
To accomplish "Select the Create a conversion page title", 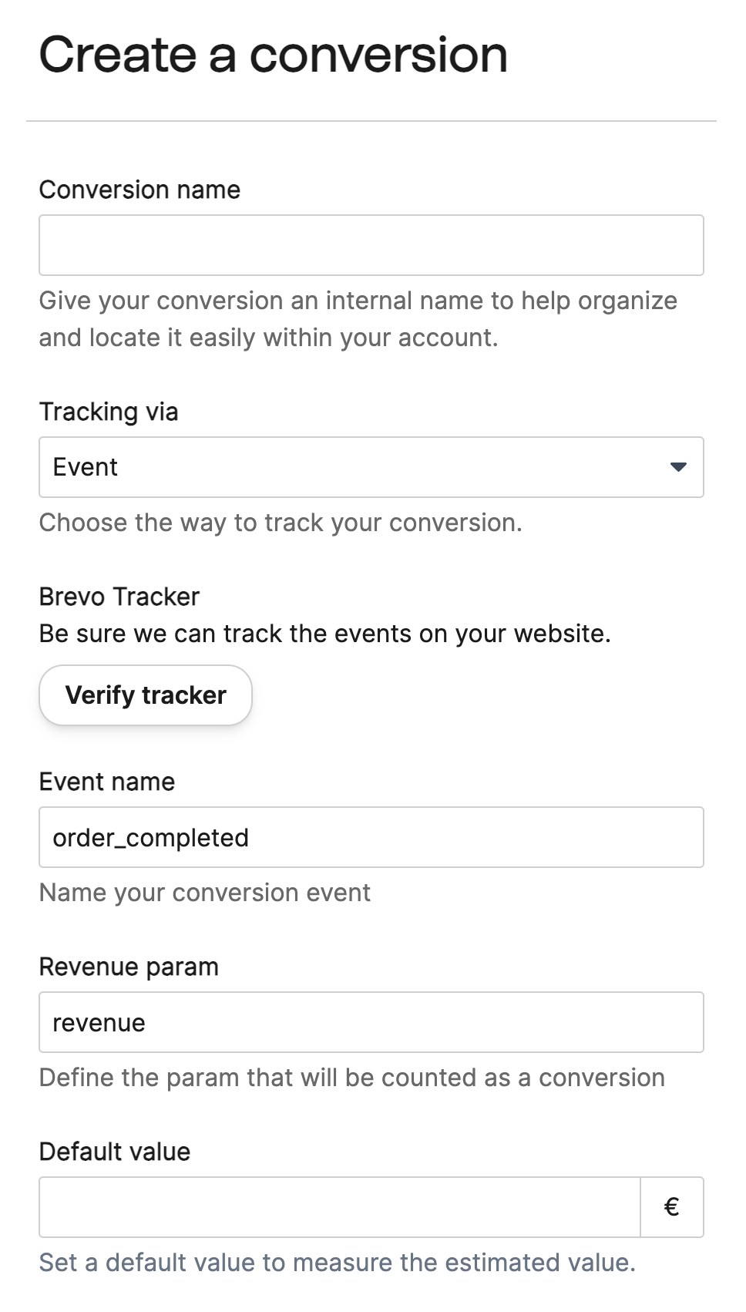I will [274, 52].
